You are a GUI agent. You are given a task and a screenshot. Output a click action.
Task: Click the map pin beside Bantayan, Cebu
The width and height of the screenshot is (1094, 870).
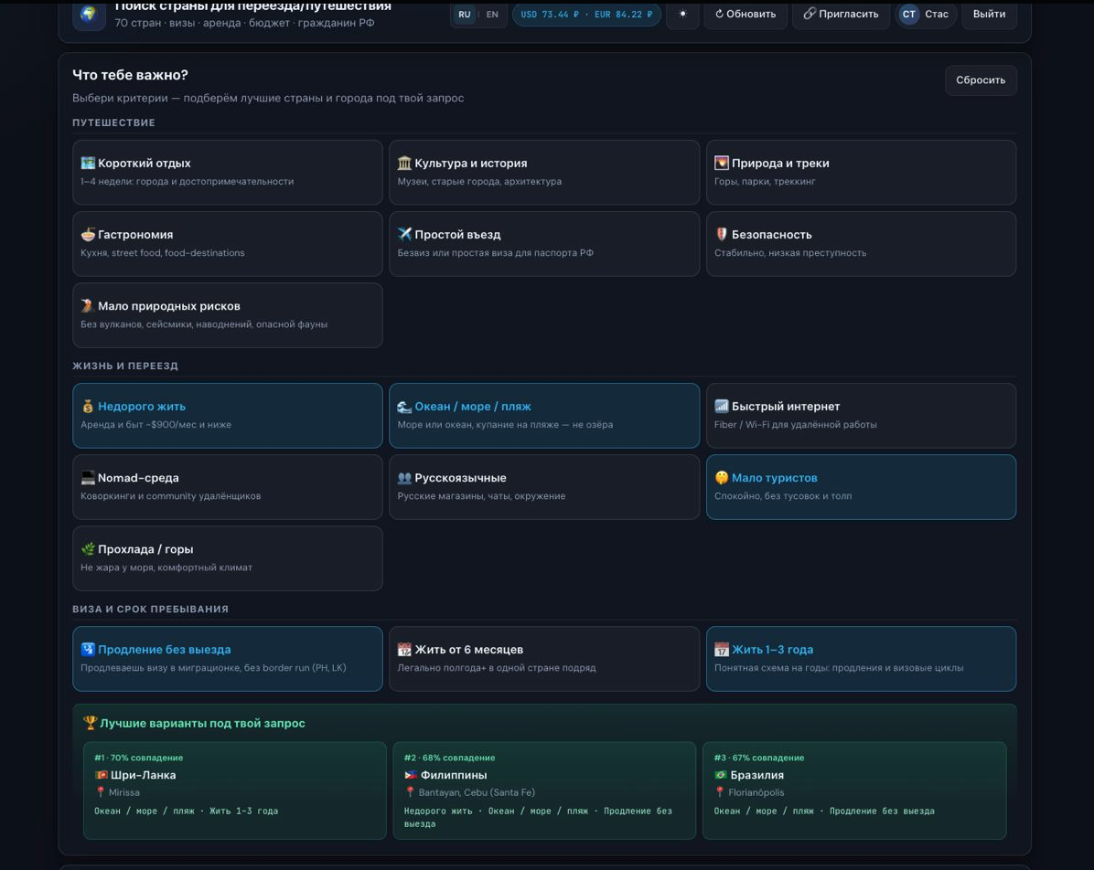point(410,792)
